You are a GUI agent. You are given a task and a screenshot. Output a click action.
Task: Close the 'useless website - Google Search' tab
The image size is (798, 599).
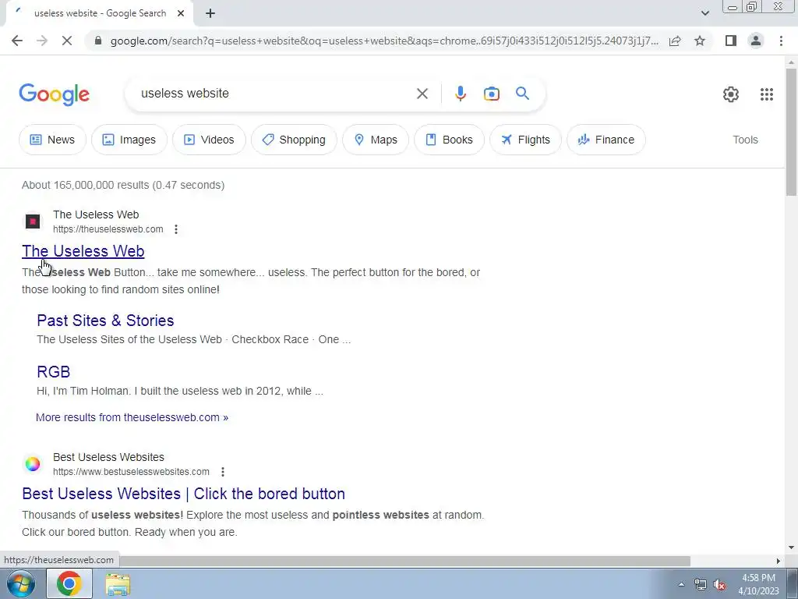(x=181, y=13)
